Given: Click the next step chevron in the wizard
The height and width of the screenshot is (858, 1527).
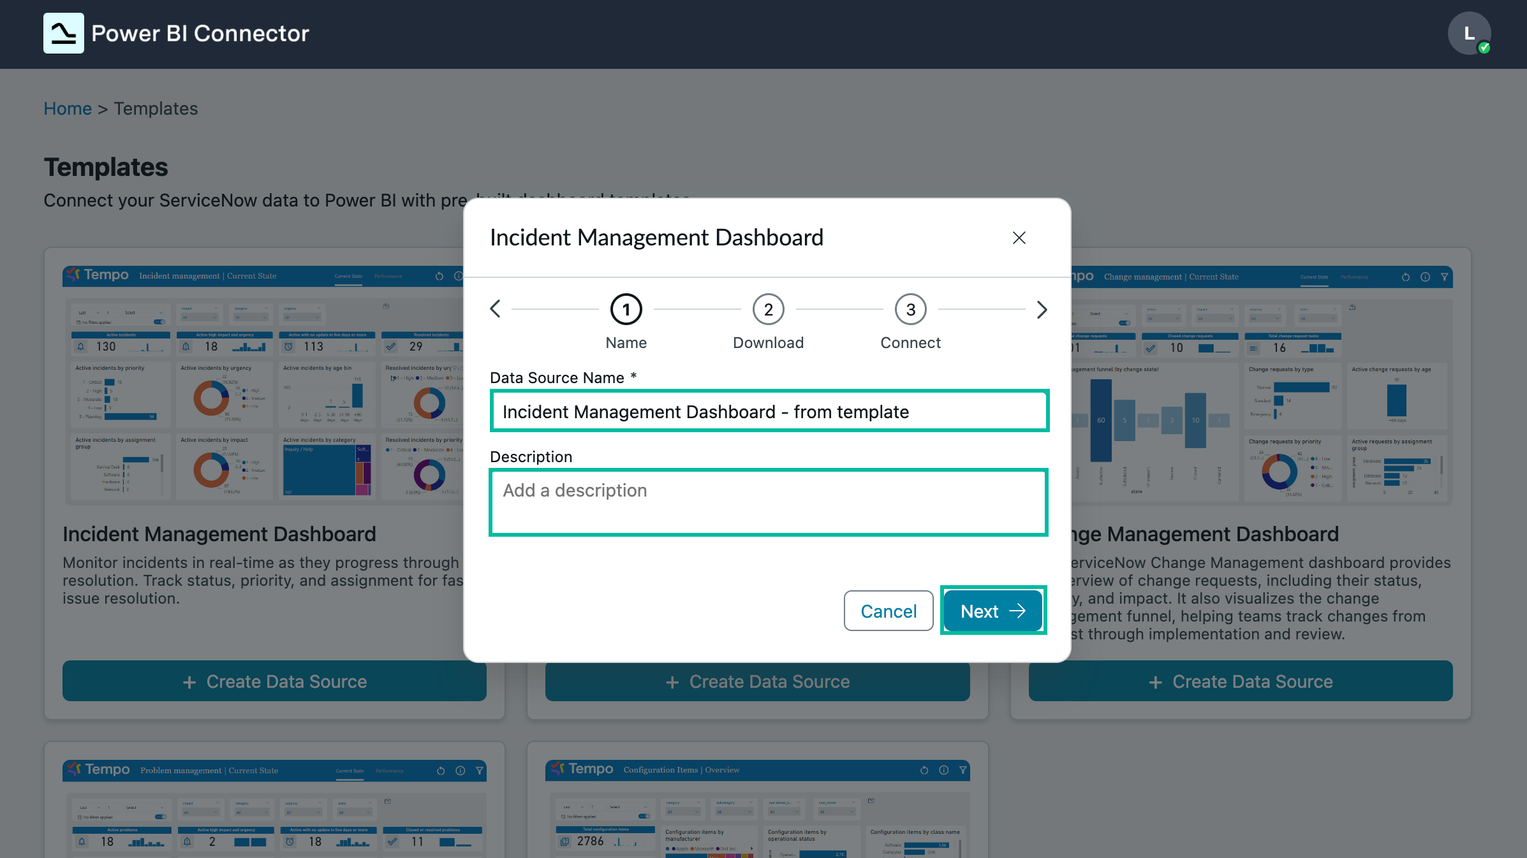Looking at the screenshot, I should pyautogui.click(x=1042, y=309).
